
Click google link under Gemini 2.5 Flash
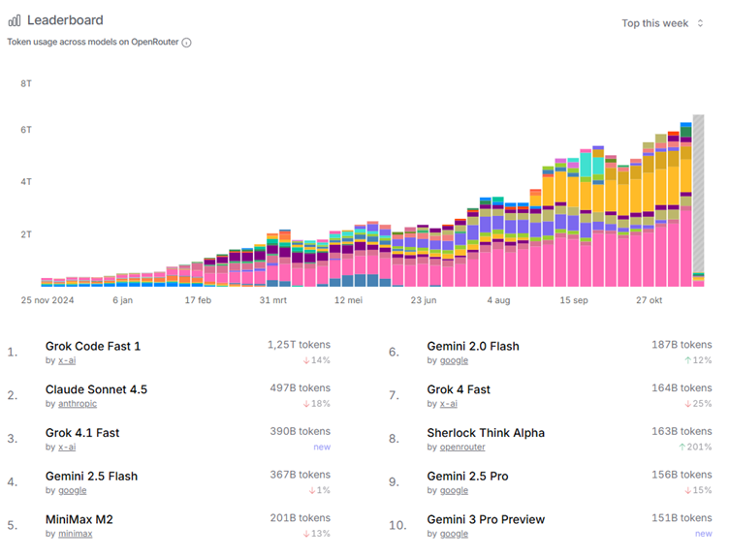tap(72, 490)
